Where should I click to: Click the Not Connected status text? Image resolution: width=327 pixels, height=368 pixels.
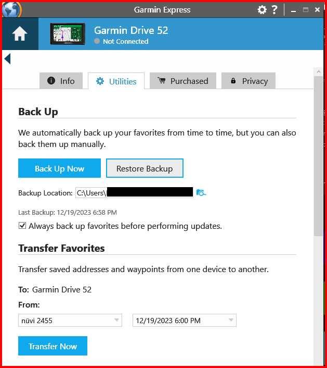coord(126,41)
